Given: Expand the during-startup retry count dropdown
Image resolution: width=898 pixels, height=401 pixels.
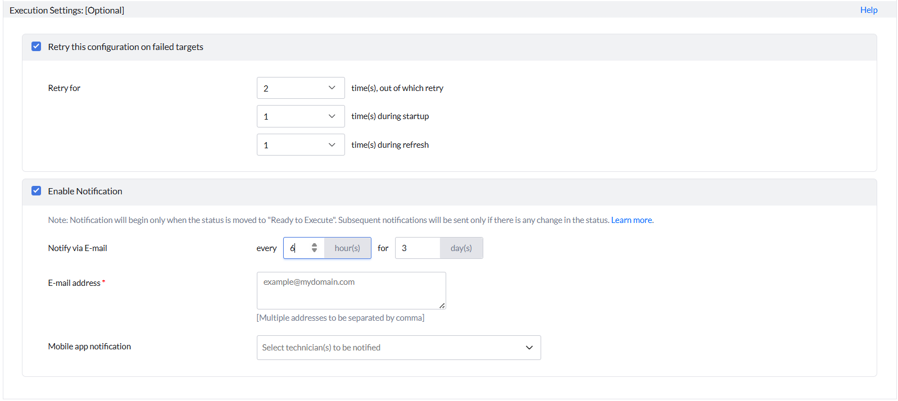Looking at the screenshot, I should point(301,116).
